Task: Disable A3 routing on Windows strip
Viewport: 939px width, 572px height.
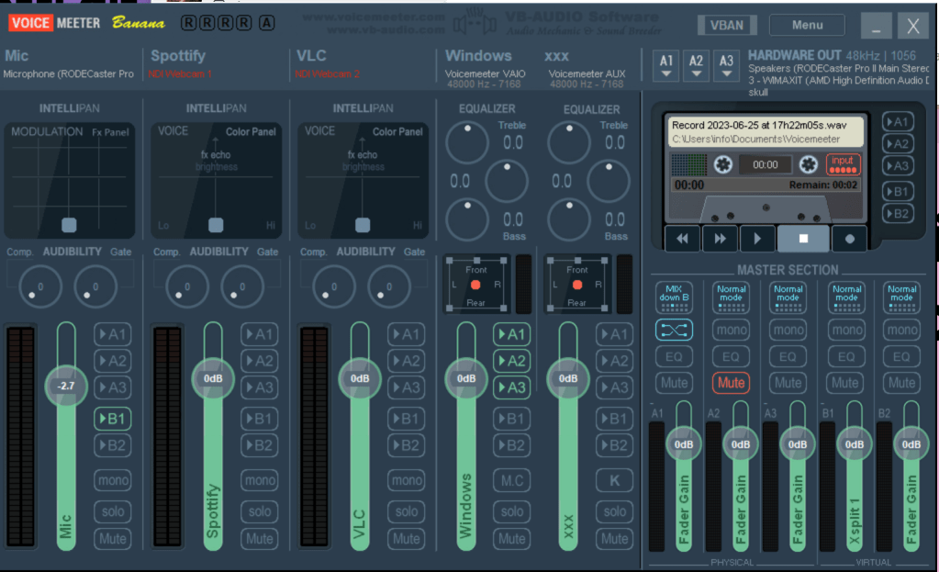Action: click(x=511, y=387)
